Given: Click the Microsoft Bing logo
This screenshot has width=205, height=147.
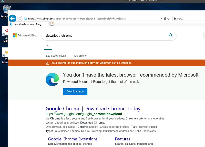Looking at the screenshot, I should [x=25, y=35].
